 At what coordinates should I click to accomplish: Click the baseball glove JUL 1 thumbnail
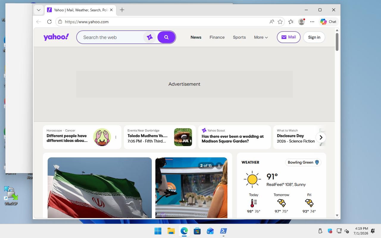click(x=183, y=137)
